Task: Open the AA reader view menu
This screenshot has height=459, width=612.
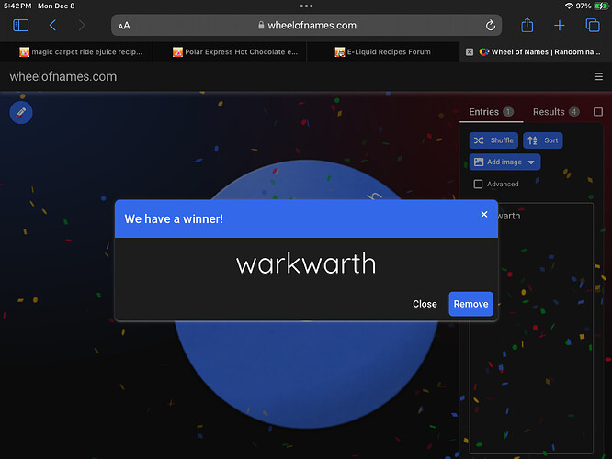Action: pos(124,26)
